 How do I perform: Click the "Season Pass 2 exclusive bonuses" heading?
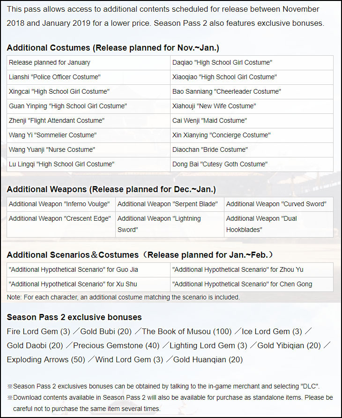coord(74,317)
